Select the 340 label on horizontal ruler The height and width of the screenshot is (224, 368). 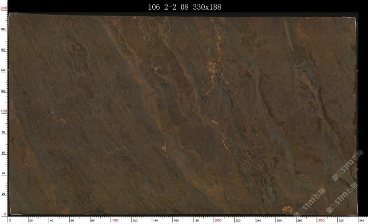click(361, 220)
